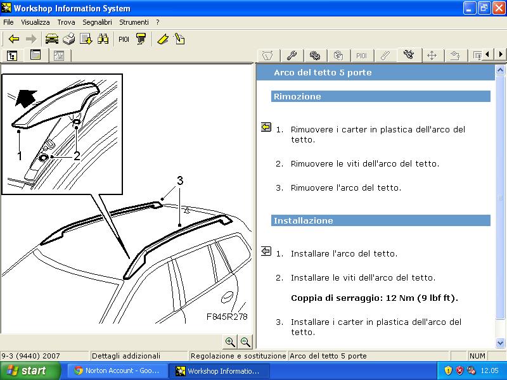This screenshot has width=507, height=380.
Task: Click text 'Installare l'arco del tetto.'
Action: point(344,254)
